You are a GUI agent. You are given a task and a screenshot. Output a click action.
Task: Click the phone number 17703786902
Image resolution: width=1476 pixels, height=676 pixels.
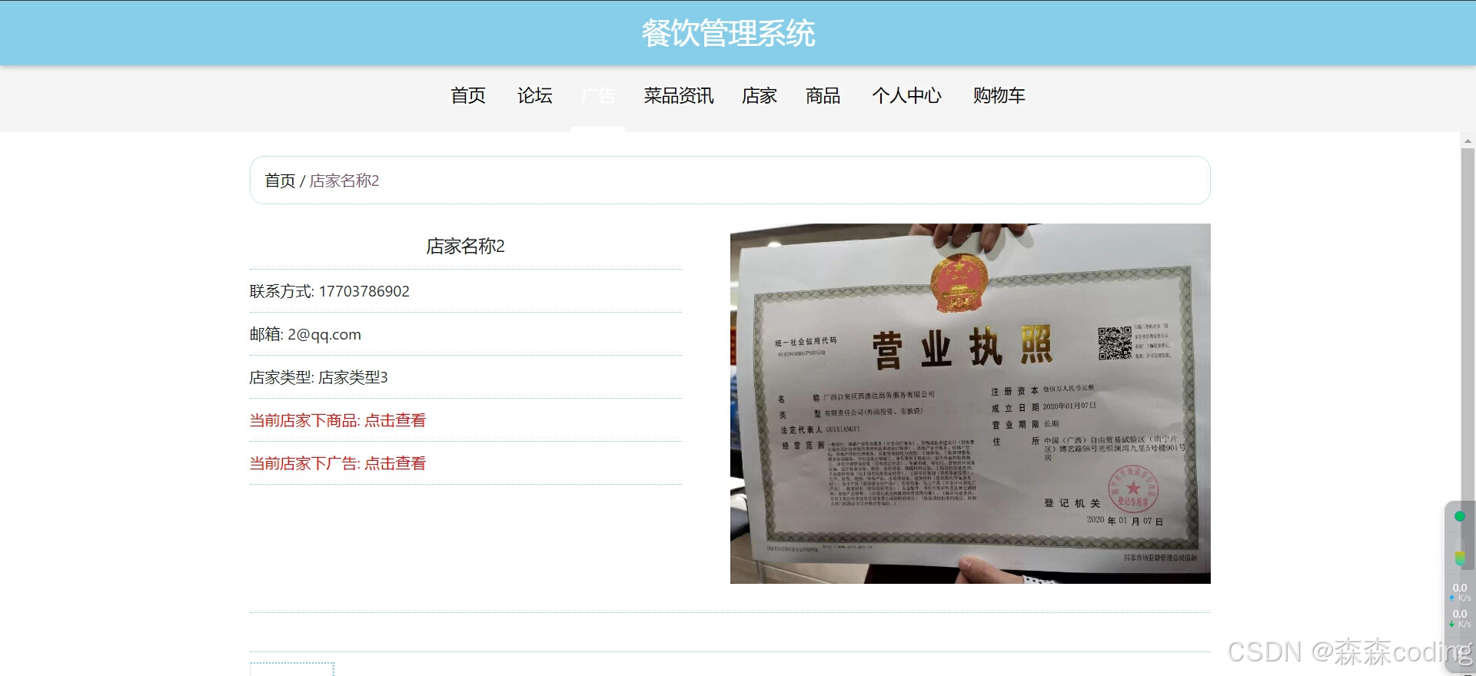coord(364,291)
